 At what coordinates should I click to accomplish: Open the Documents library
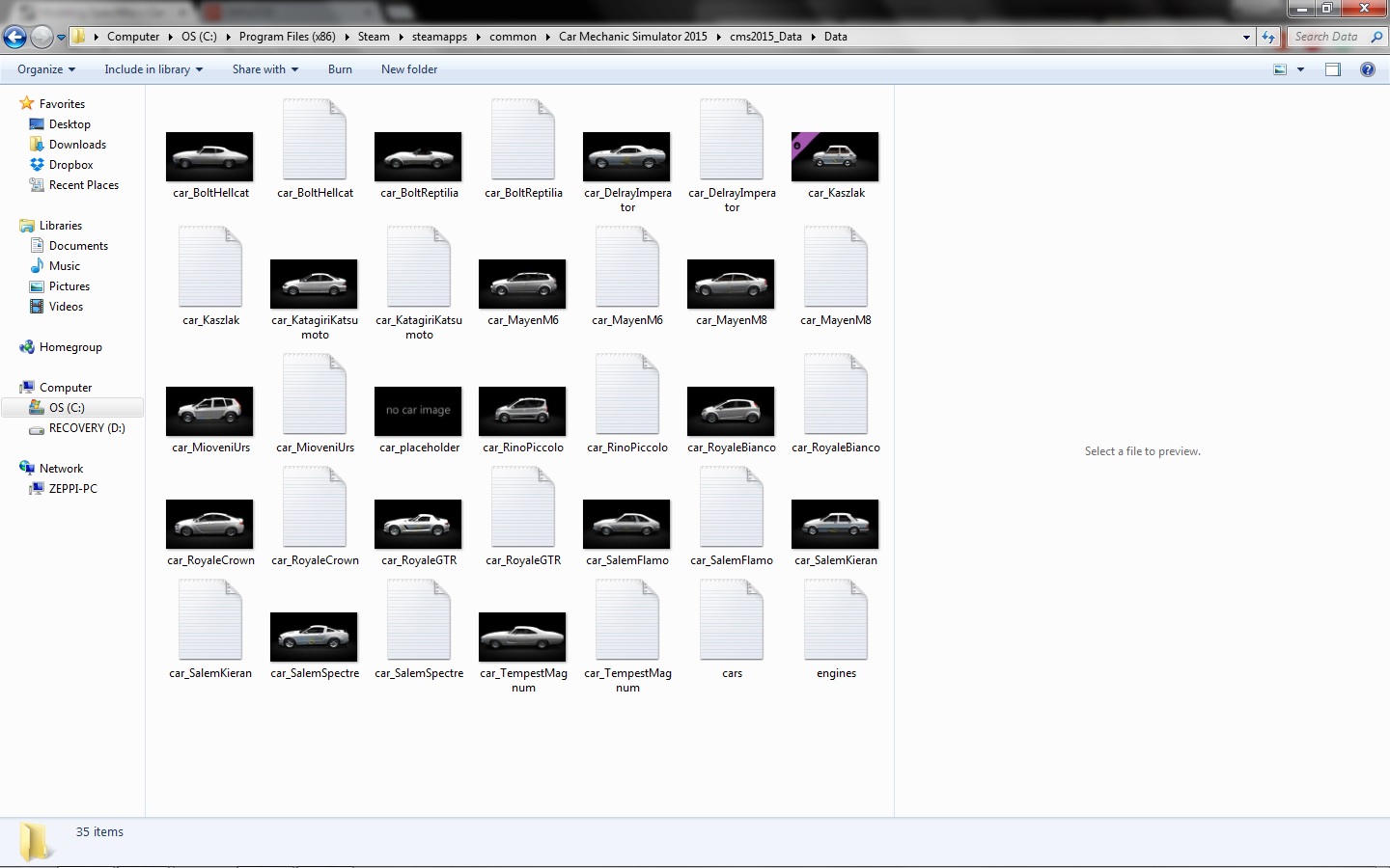(x=78, y=246)
